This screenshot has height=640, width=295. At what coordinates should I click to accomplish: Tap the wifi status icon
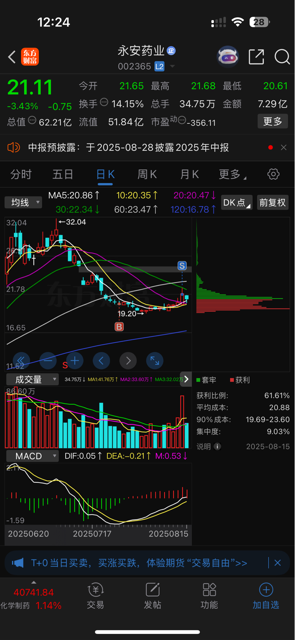238,22
